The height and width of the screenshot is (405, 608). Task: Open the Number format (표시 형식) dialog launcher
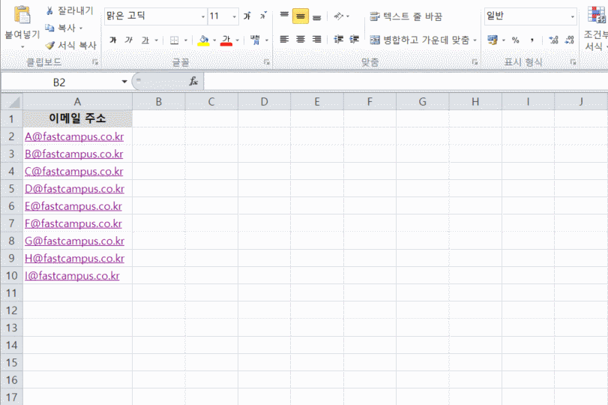573,61
